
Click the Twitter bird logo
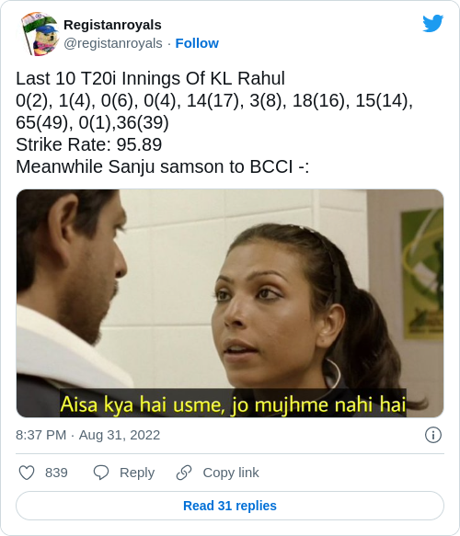[x=433, y=23]
